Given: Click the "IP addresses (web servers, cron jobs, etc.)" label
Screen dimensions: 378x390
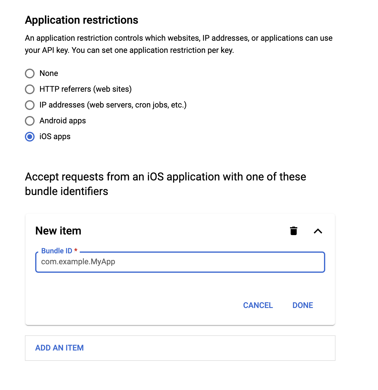Looking at the screenshot, I should [x=113, y=105].
